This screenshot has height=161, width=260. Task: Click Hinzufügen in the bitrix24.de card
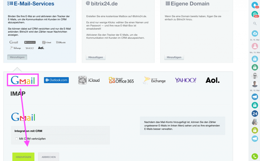[x=96, y=57]
